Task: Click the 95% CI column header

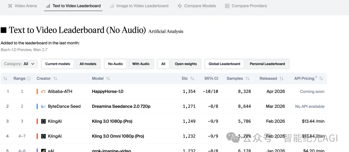Action: (x=211, y=78)
